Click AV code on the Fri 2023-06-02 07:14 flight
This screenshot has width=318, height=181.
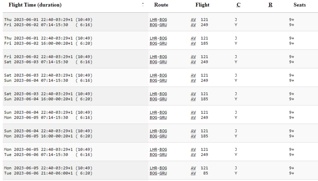[x=193, y=25]
